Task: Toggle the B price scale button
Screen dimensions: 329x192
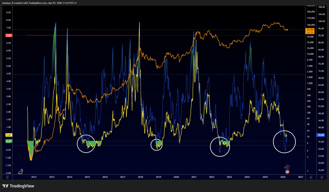Action: pos(321,177)
